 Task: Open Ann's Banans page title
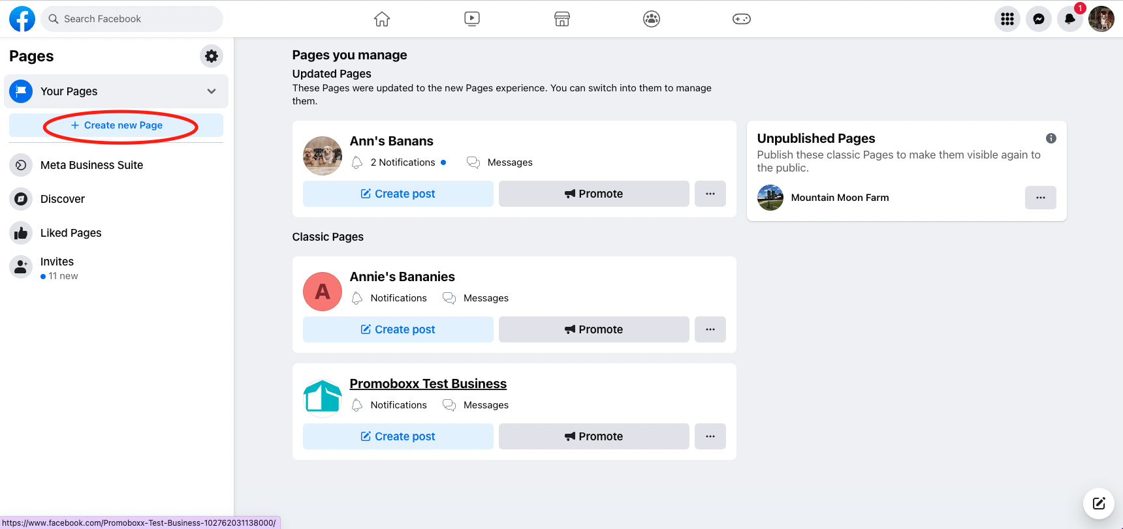[x=391, y=141]
